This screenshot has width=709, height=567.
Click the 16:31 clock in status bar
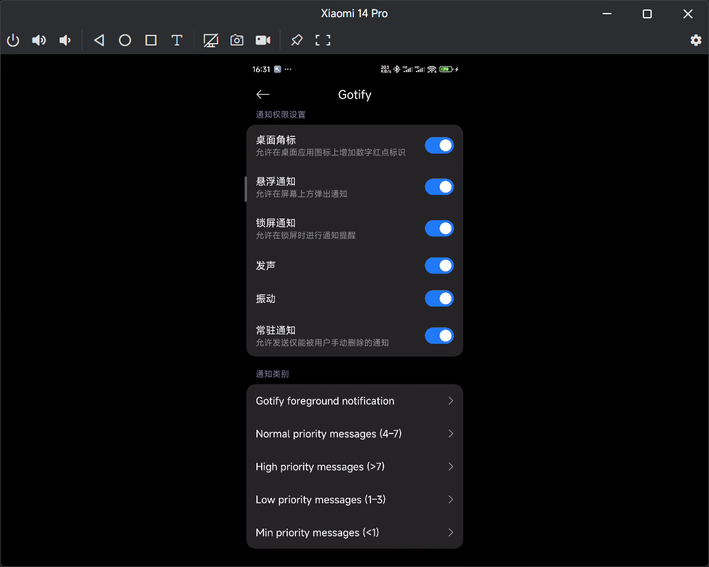click(261, 69)
